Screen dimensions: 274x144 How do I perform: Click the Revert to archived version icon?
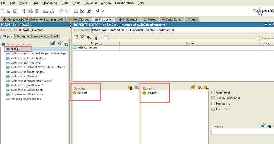(52, 11)
